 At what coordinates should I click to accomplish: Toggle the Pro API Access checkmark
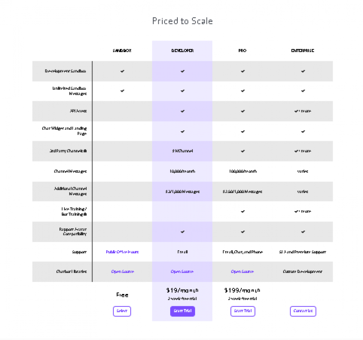(243, 111)
